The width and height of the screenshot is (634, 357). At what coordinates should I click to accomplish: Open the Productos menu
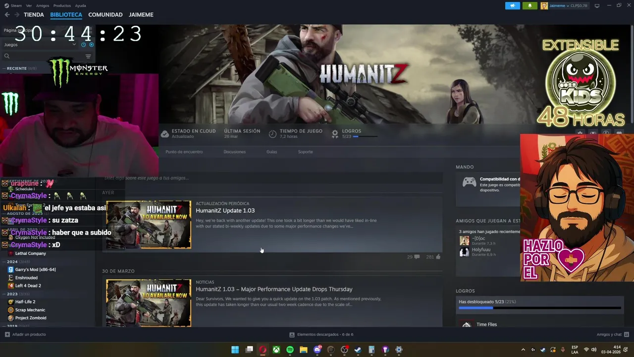[x=62, y=5]
